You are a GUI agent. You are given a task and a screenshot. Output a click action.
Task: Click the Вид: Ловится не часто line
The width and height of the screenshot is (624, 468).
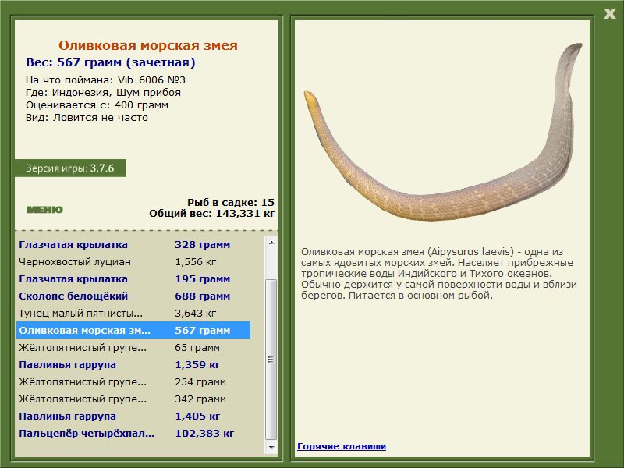coord(87,118)
